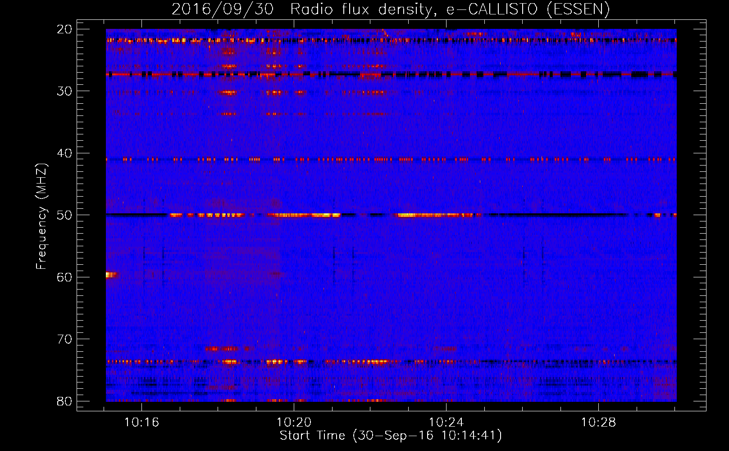Click the 70 frequency tick label
This screenshot has height=451, width=729.
point(64,339)
